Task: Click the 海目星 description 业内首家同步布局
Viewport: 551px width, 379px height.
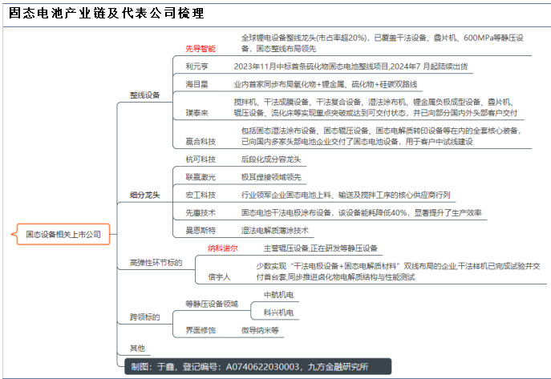Action: click(326, 84)
